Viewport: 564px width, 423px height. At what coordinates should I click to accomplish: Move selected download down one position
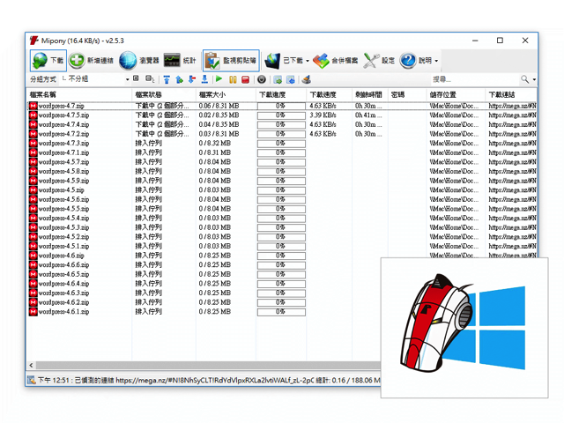(192, 79)
